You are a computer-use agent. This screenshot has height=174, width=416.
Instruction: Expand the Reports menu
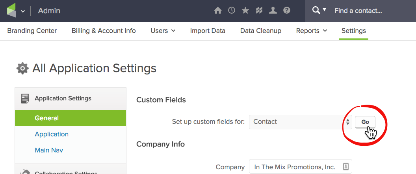pos(312,31)
